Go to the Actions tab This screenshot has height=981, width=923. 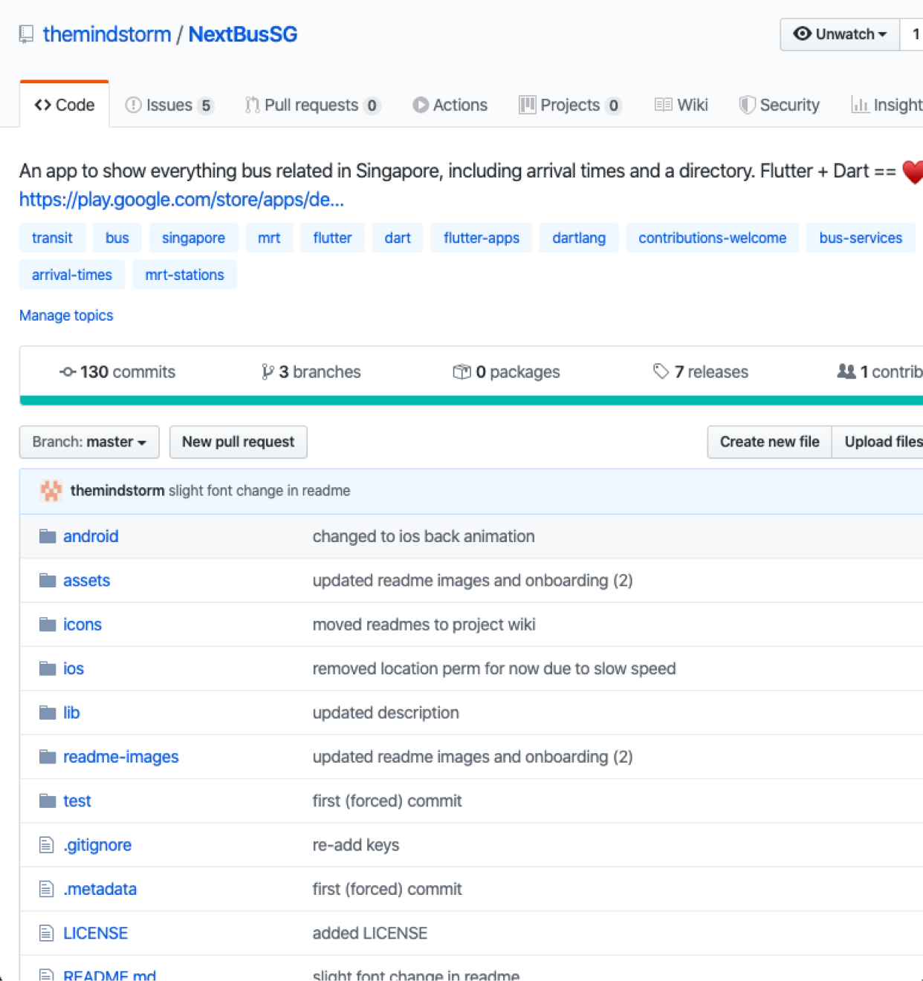pos(450,105)
